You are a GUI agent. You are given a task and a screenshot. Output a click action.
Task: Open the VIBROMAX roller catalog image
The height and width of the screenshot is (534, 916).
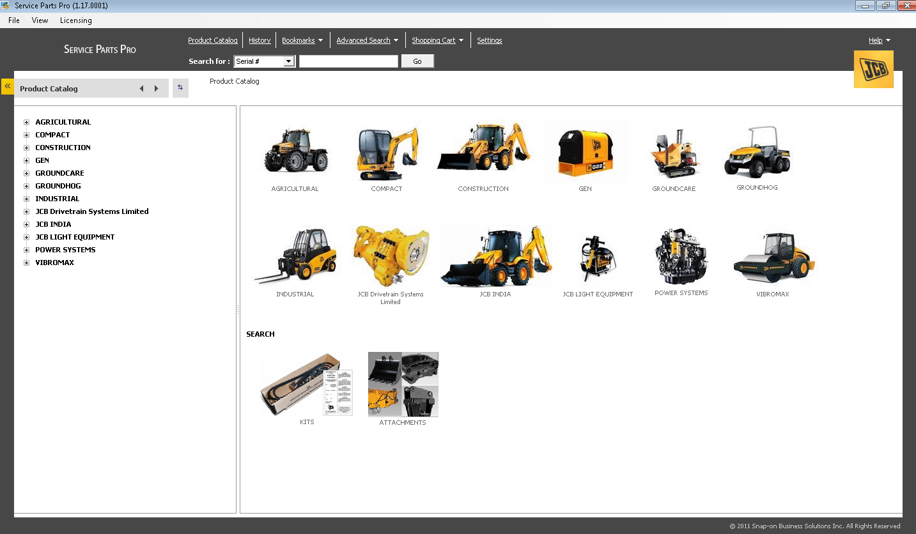pyautogui.click(x=773, y=256)
